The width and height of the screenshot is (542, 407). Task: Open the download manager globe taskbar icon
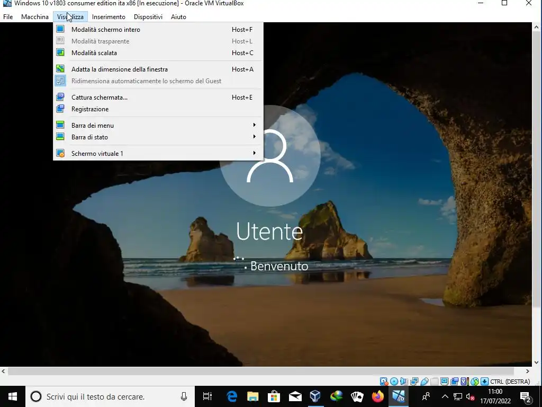336,396
